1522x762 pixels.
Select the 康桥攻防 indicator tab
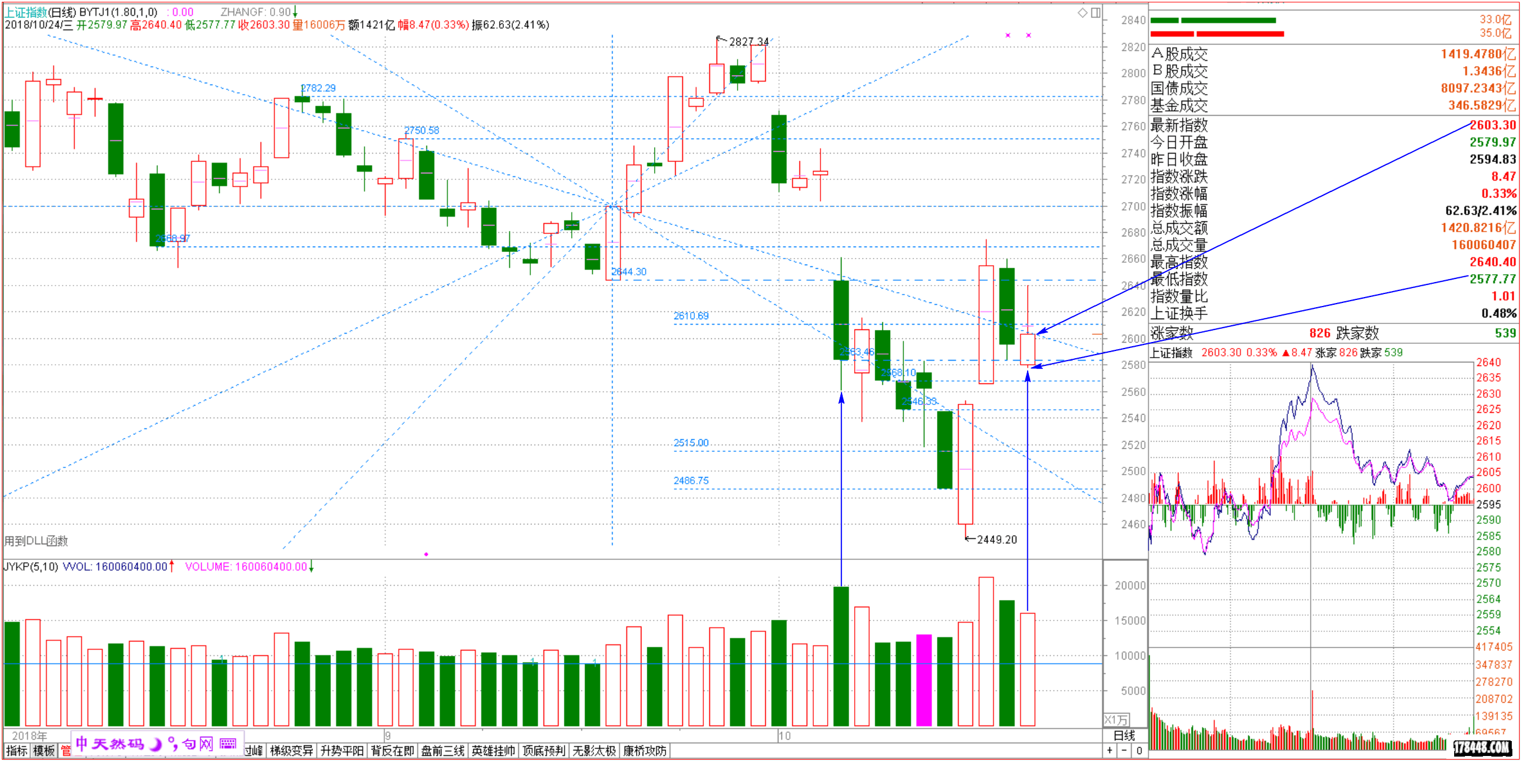tap(644, 751)
